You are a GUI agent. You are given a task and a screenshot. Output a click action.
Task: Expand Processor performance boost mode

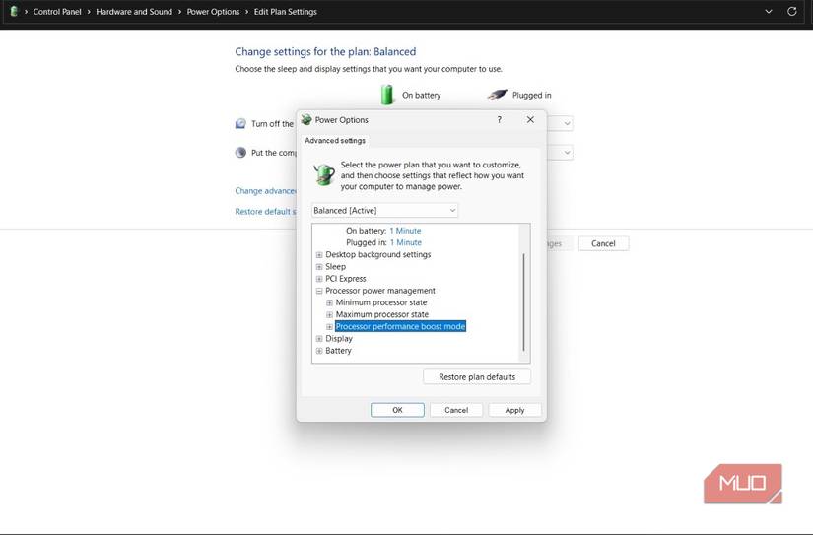tap(329, 326)
